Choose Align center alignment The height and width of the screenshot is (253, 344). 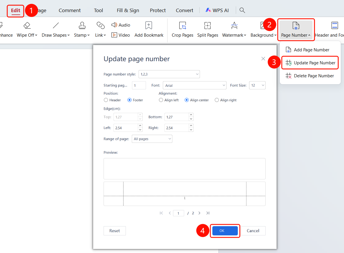196,100
